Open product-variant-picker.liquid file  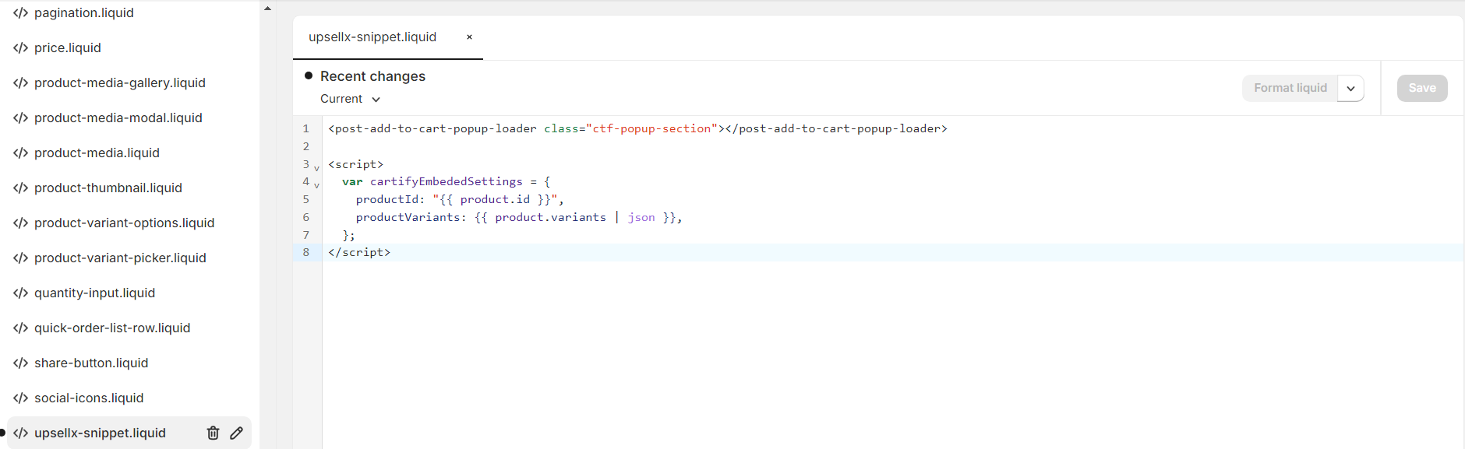pos(120,258)
